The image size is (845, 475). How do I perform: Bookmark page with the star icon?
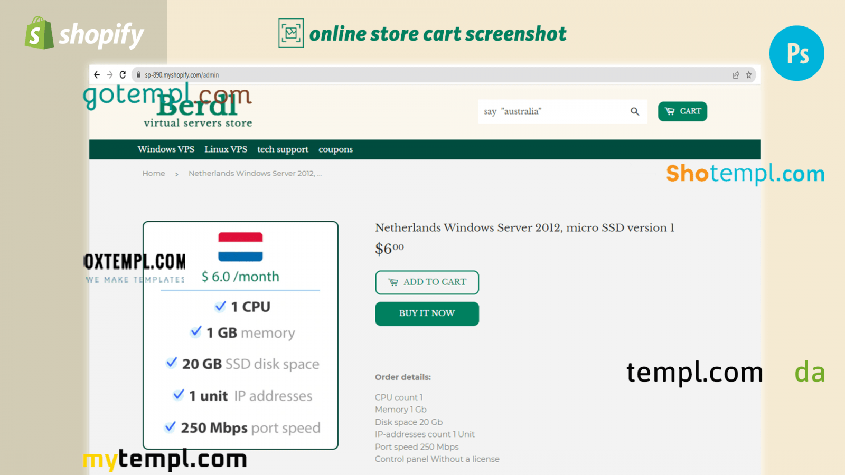click(x=749, y=75)
